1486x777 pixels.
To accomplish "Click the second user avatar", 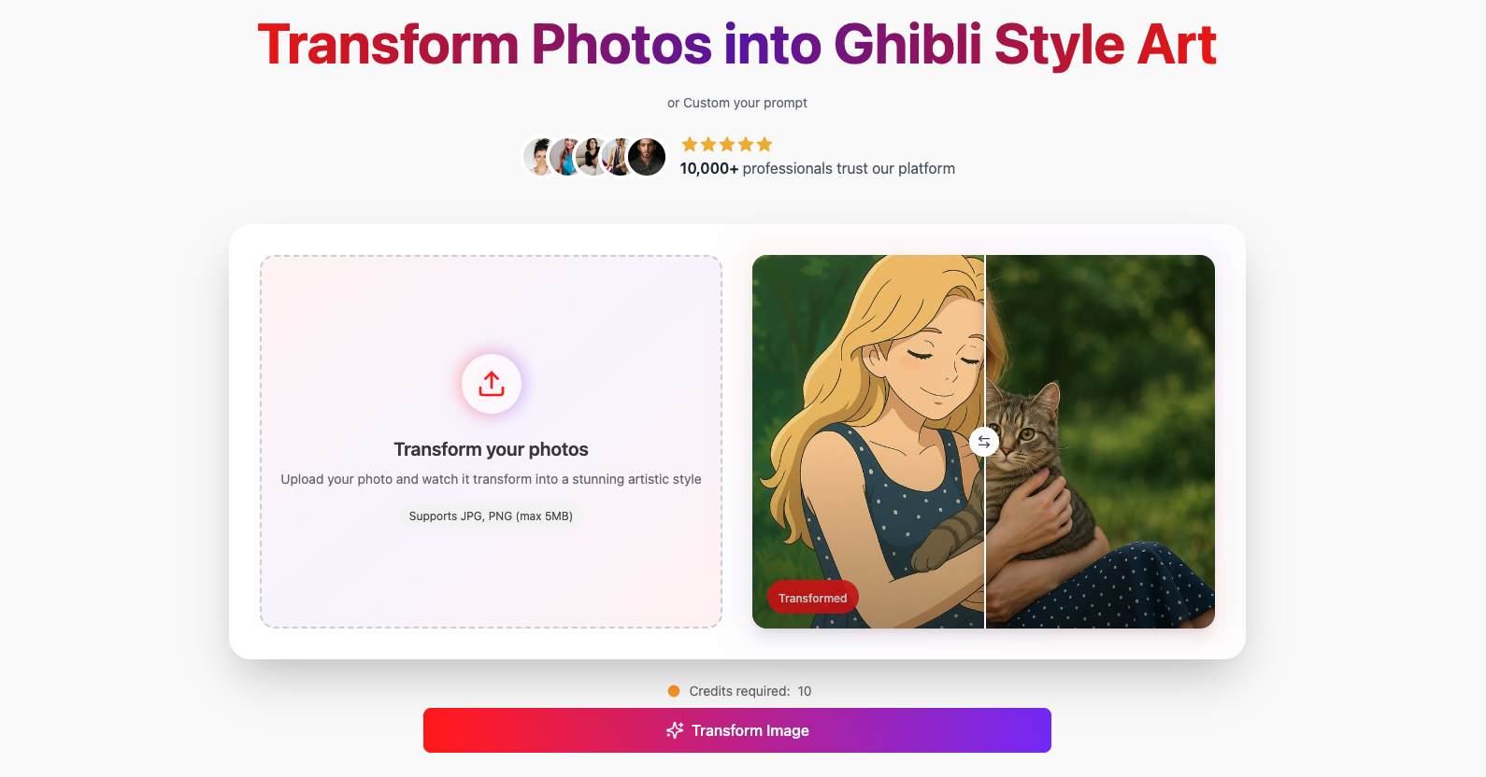I will coord(566,157).
